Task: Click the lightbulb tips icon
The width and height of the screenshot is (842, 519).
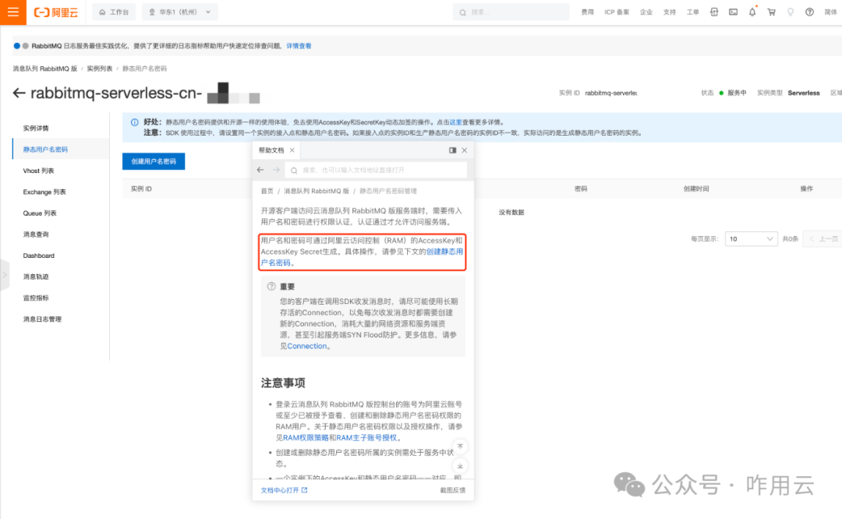Action: point(791,12)
